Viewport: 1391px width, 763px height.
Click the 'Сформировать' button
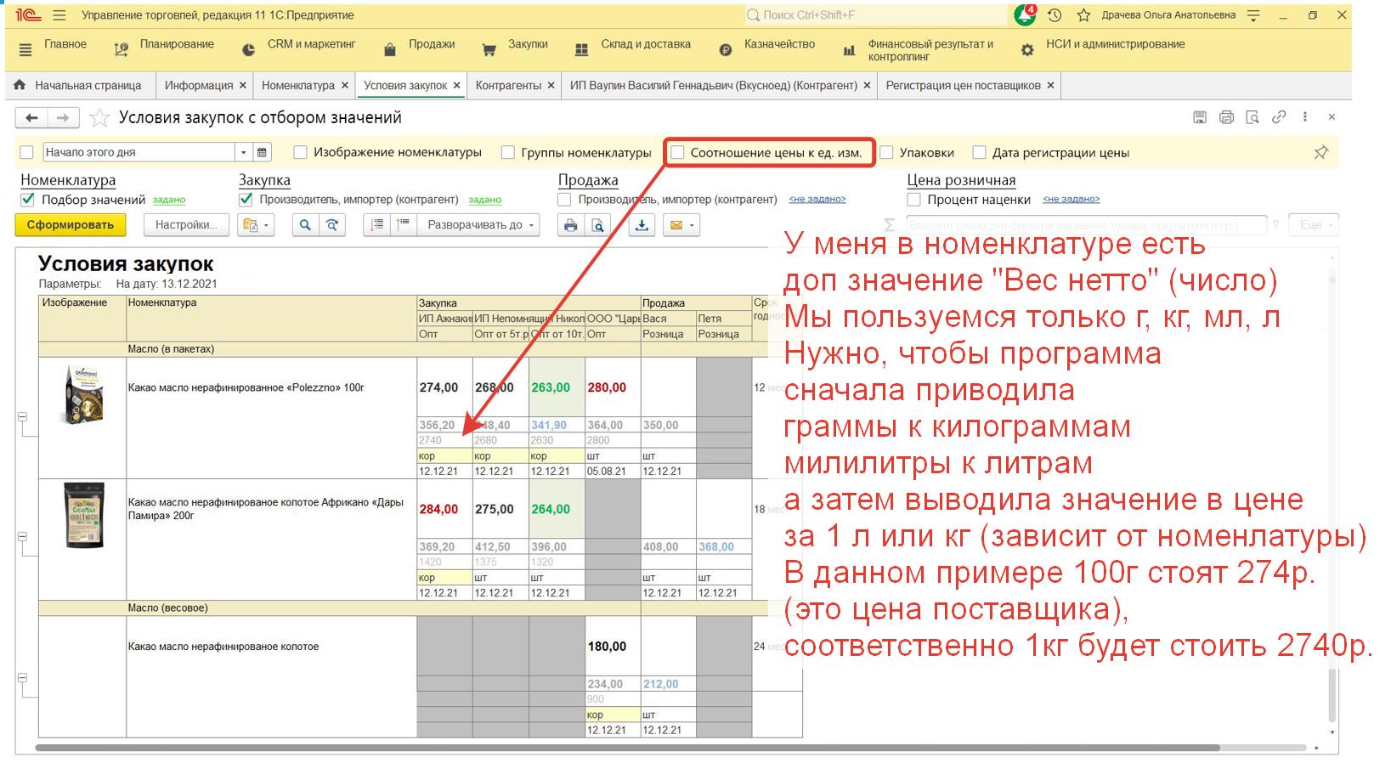[x=71, y=225]
